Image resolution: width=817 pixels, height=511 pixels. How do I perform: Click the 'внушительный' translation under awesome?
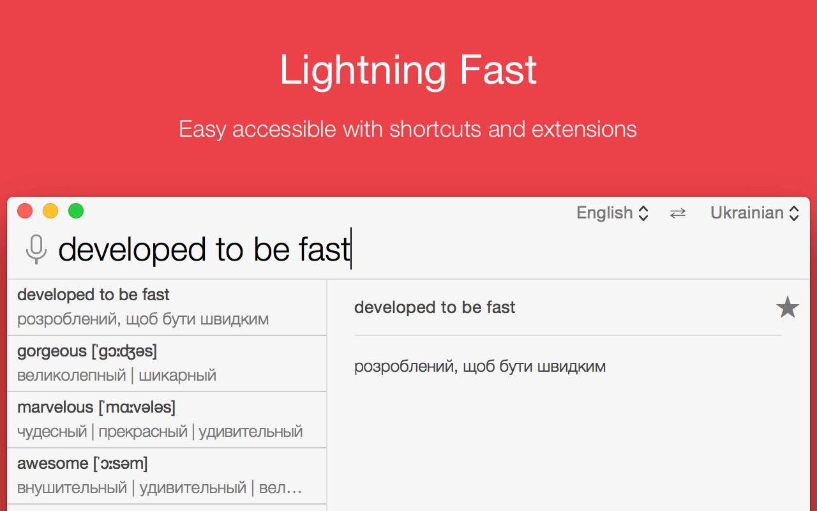[x=72, y=488]
